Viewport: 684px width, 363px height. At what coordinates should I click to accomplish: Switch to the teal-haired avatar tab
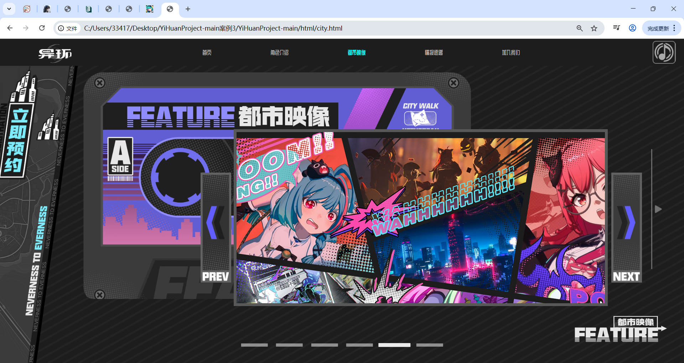pos(150,9)
